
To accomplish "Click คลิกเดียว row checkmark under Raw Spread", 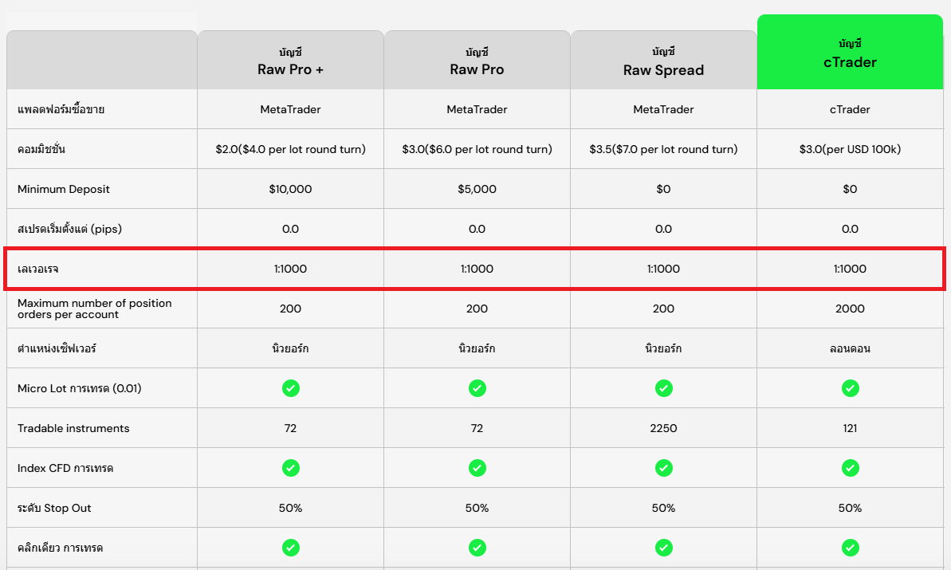I will coord(663,548).
